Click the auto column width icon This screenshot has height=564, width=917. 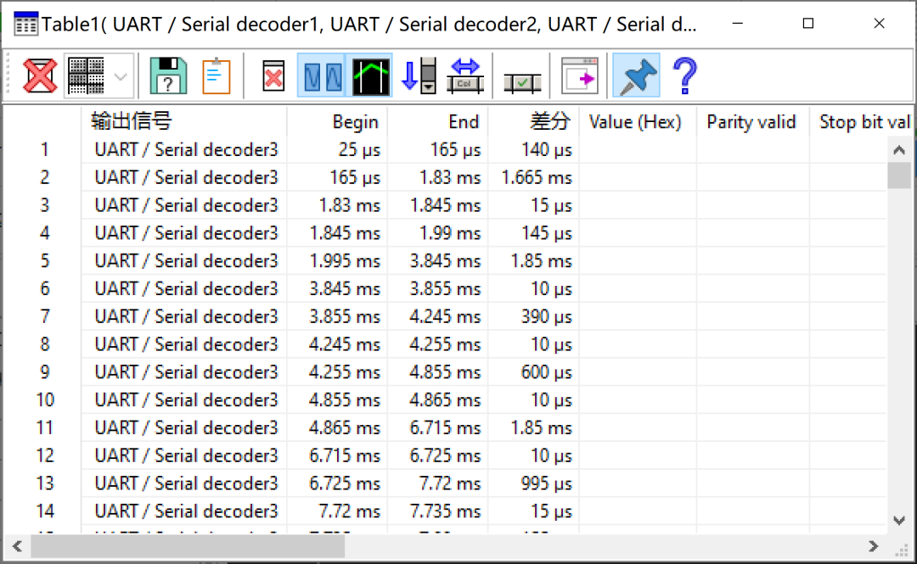pyautogui.click(x=465, y=75)
